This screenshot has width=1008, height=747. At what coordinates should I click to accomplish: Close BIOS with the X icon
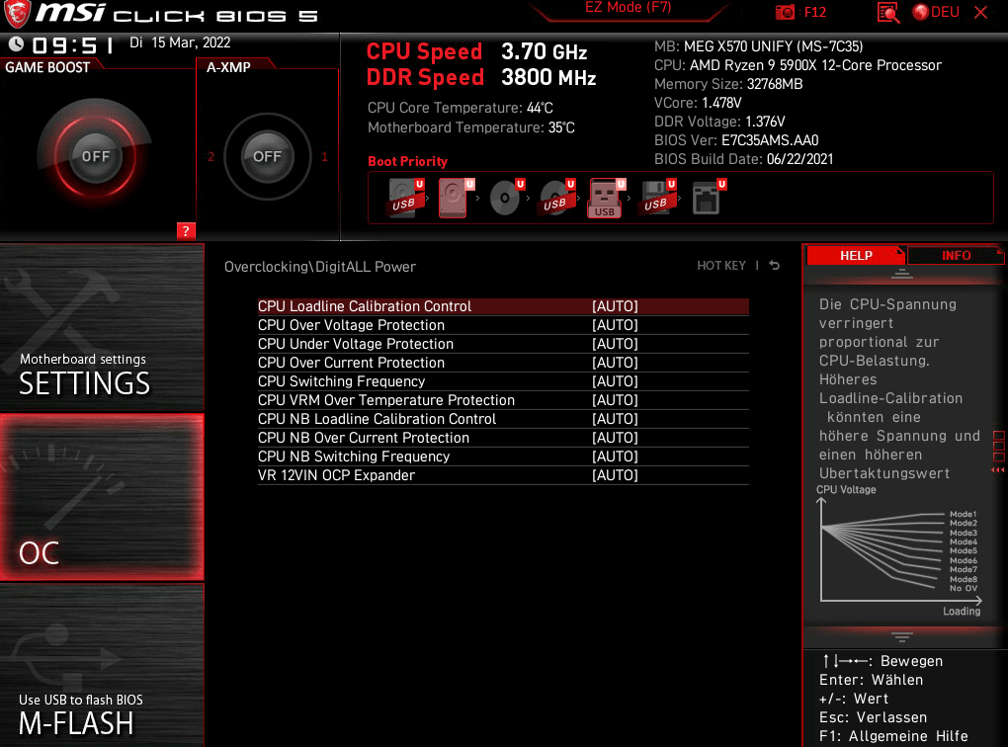(x=980, y=12)
